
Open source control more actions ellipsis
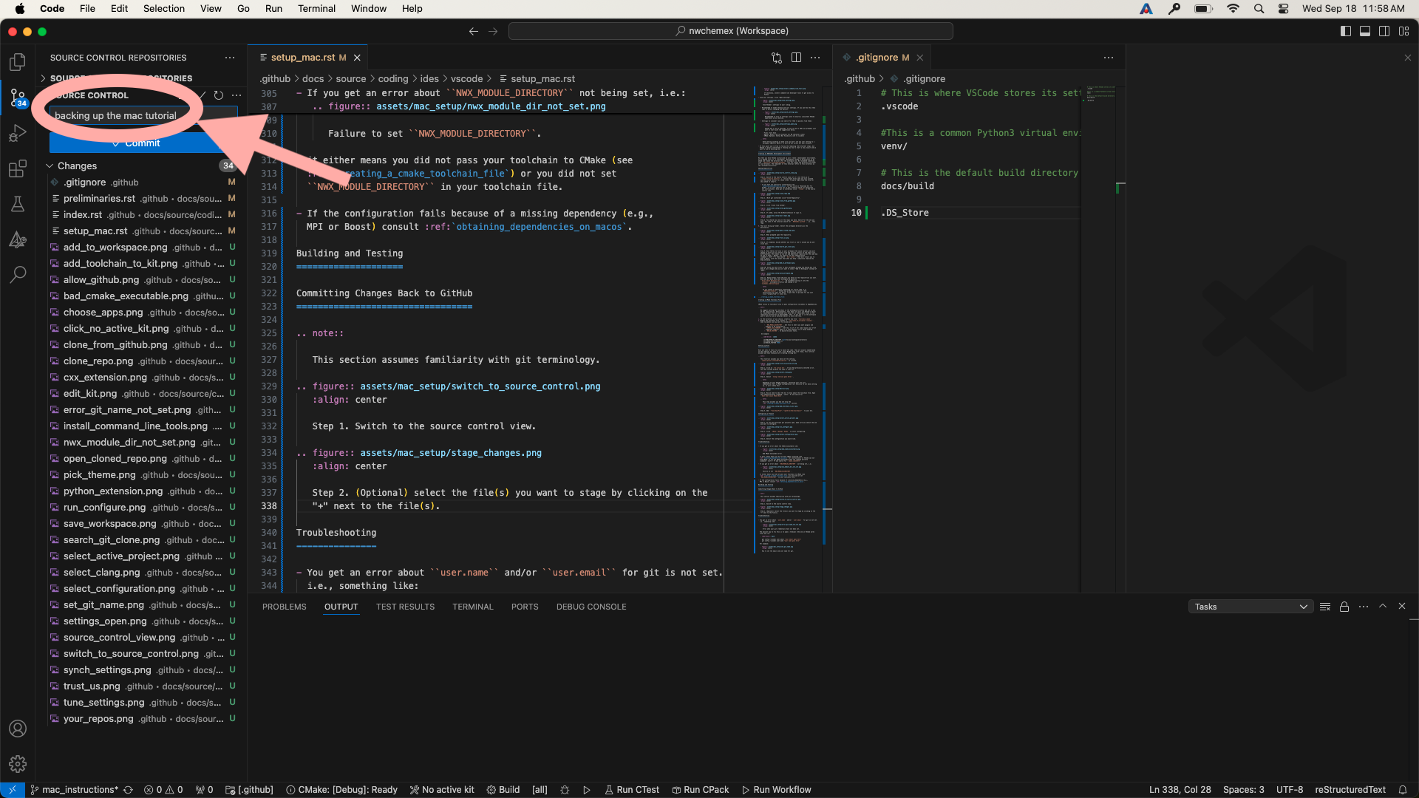click(236, 95)
